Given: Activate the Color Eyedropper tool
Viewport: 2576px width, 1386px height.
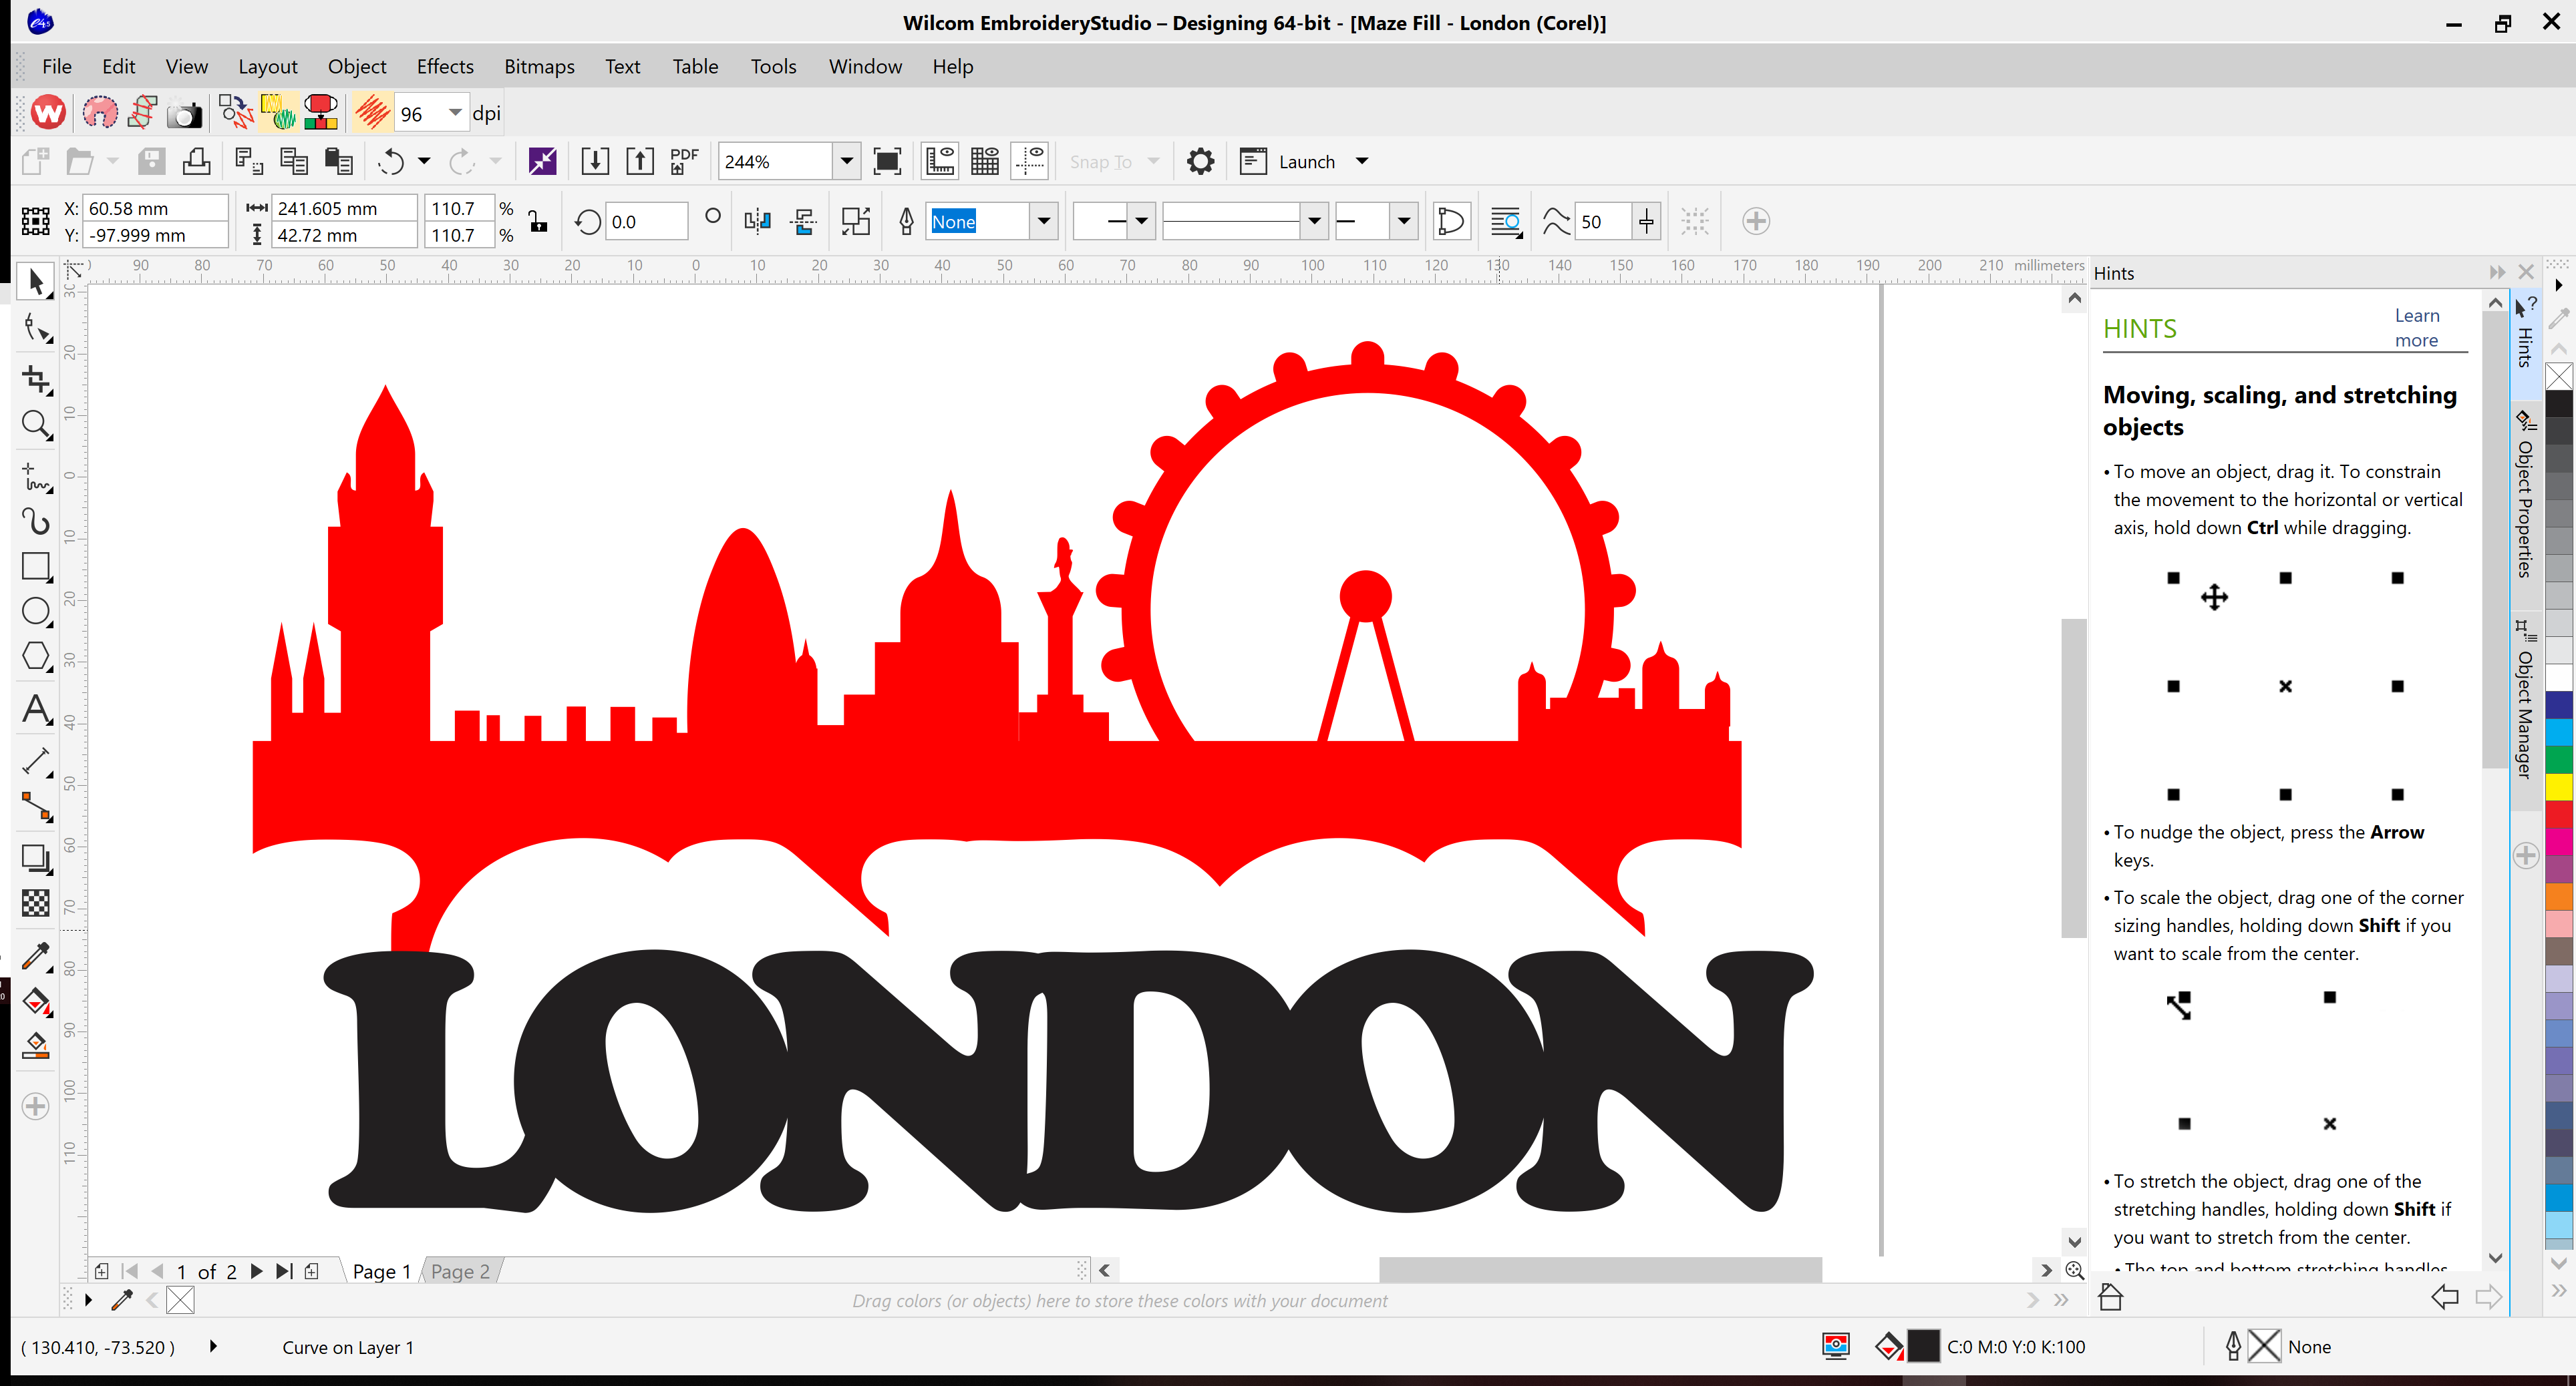Looking at the screenshot, I should [x=36, y=956].
